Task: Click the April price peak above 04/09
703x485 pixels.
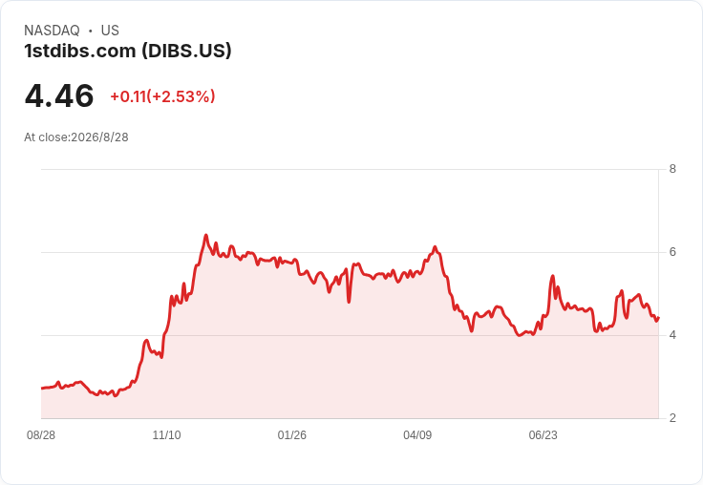Action: 435,246
